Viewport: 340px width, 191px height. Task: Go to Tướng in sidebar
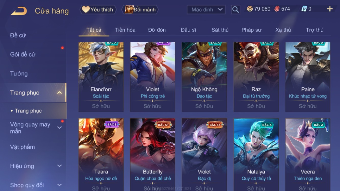click(x=19, y=74)
